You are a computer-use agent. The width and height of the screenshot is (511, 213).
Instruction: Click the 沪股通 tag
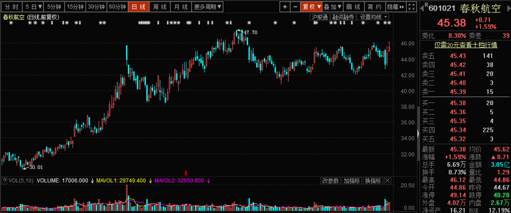320,17
